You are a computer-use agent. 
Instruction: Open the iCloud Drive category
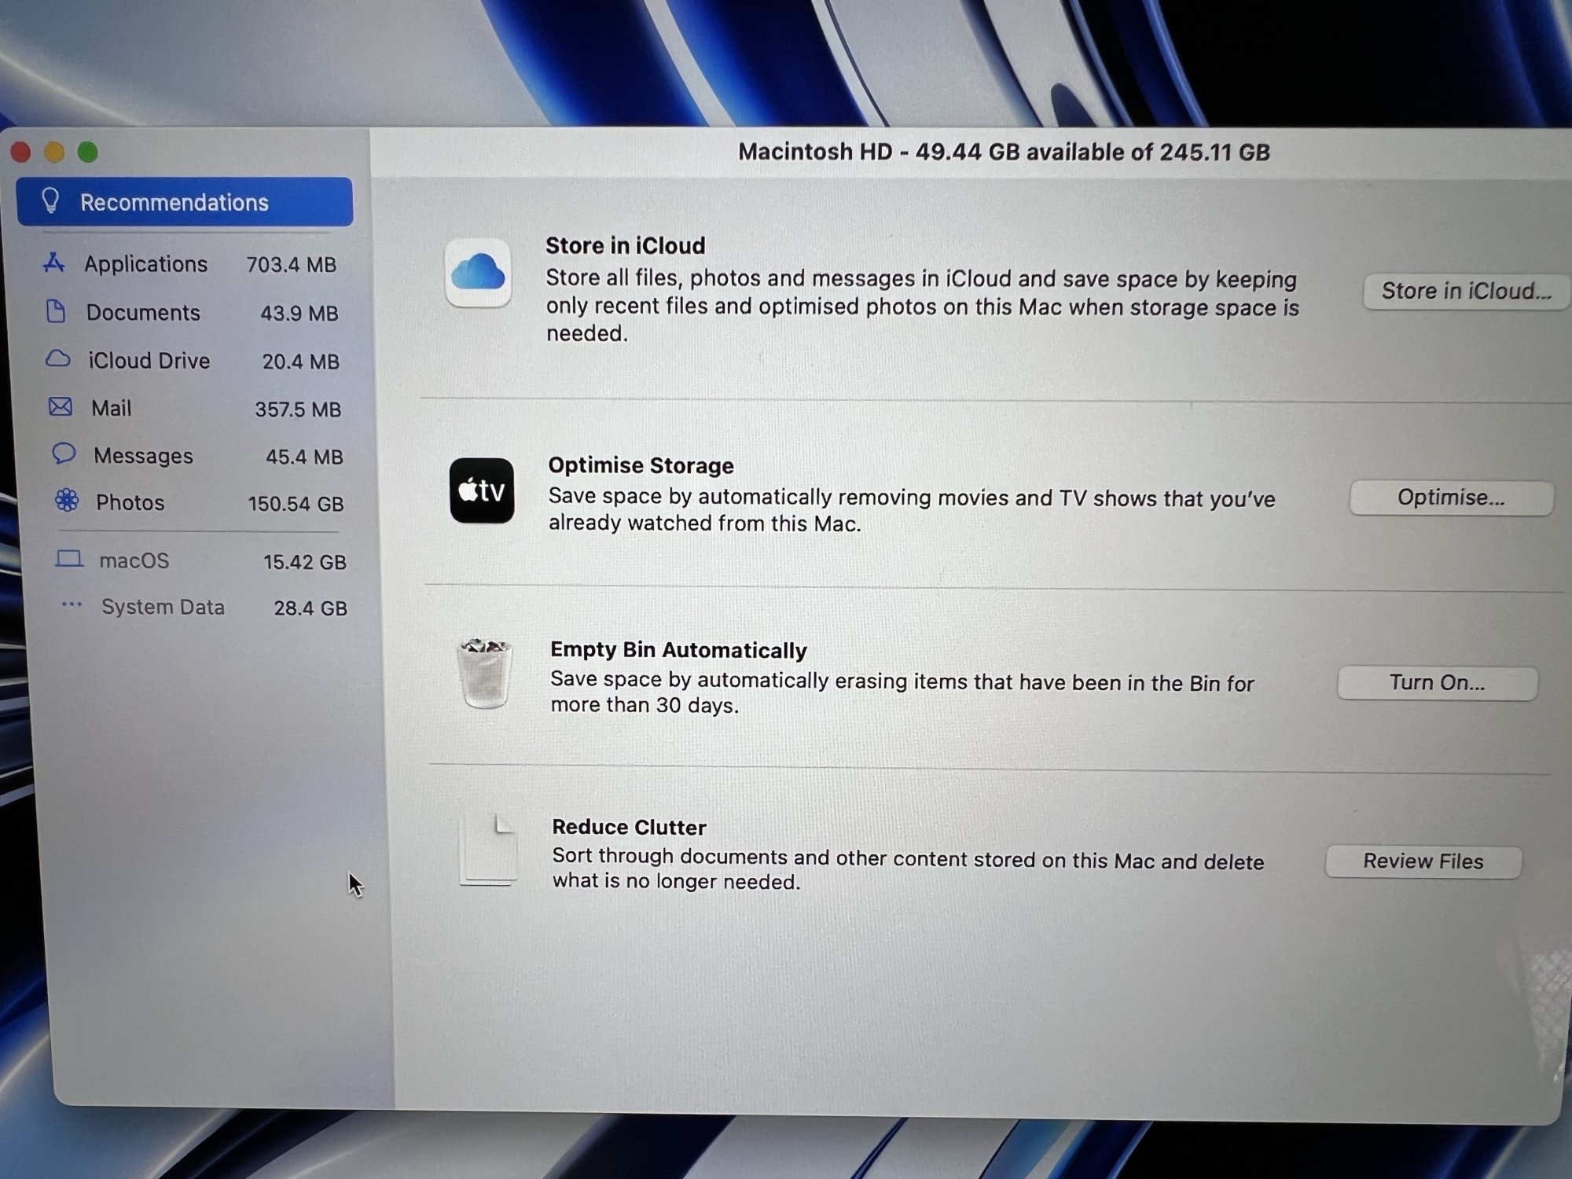click(149, 361)
